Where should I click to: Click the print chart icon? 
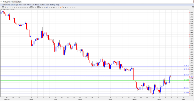click(x=66, y=7)
